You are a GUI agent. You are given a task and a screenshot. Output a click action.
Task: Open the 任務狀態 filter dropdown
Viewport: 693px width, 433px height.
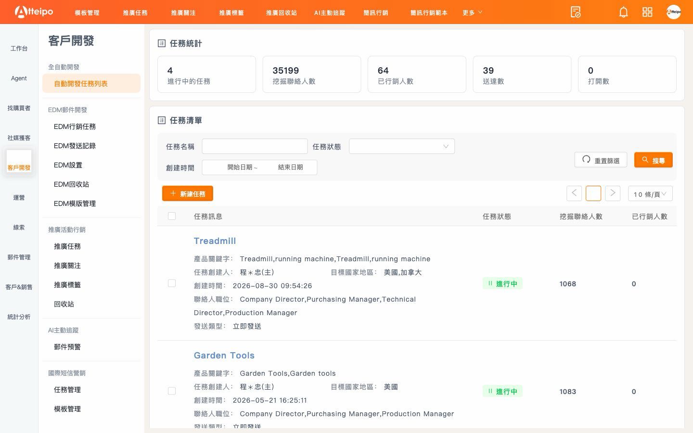402,146
